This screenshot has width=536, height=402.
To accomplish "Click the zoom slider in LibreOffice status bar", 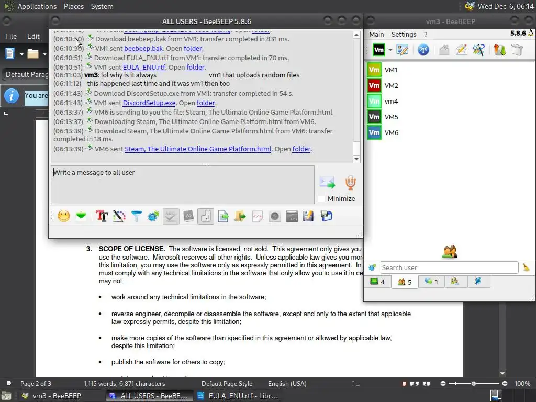I will pyautogui.click(x=474, y=384).
